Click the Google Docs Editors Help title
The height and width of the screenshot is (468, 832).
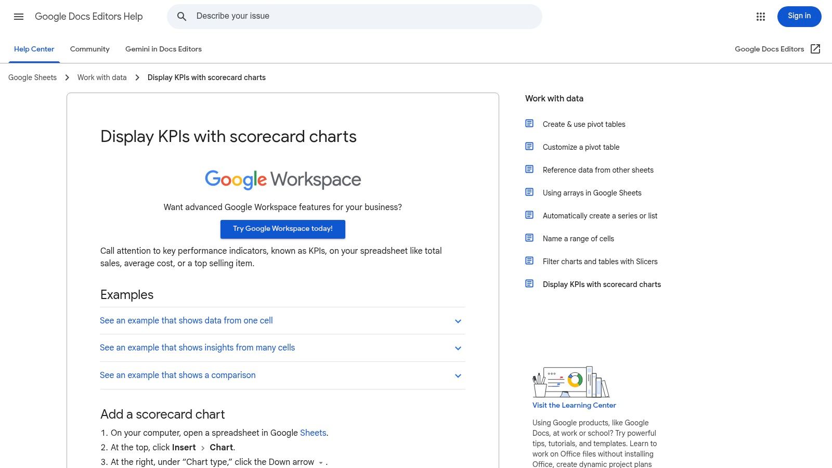pyautogui.click(x=89, y=17)
